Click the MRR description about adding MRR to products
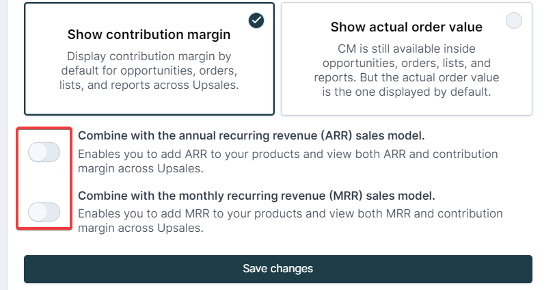The height and width of the screenshot is (290, 555). coord(290,221)
